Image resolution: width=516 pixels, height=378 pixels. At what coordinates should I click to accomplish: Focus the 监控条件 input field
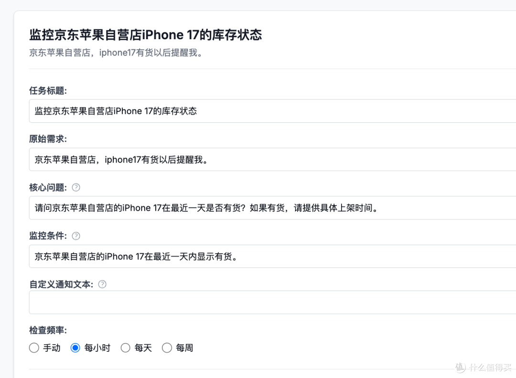click(x=272, y=256)
